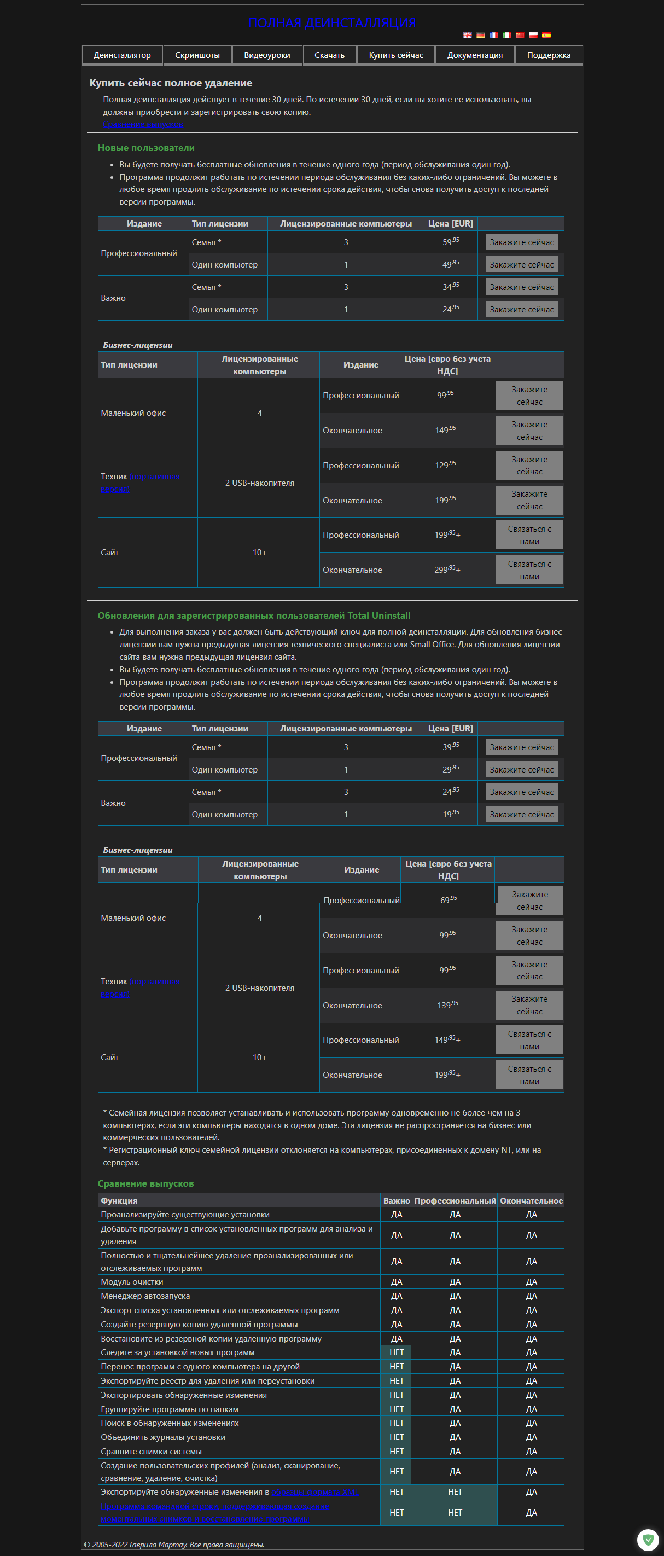The image size is (664, 1556).
Task: Order new Важно Family license at 34.95
Action: pyautogui.click(x=522, y=287)
